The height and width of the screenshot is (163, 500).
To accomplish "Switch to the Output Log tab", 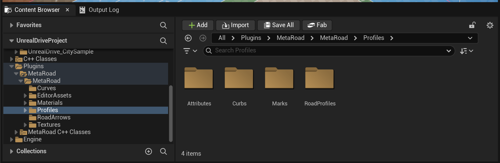I will (99, 10).
